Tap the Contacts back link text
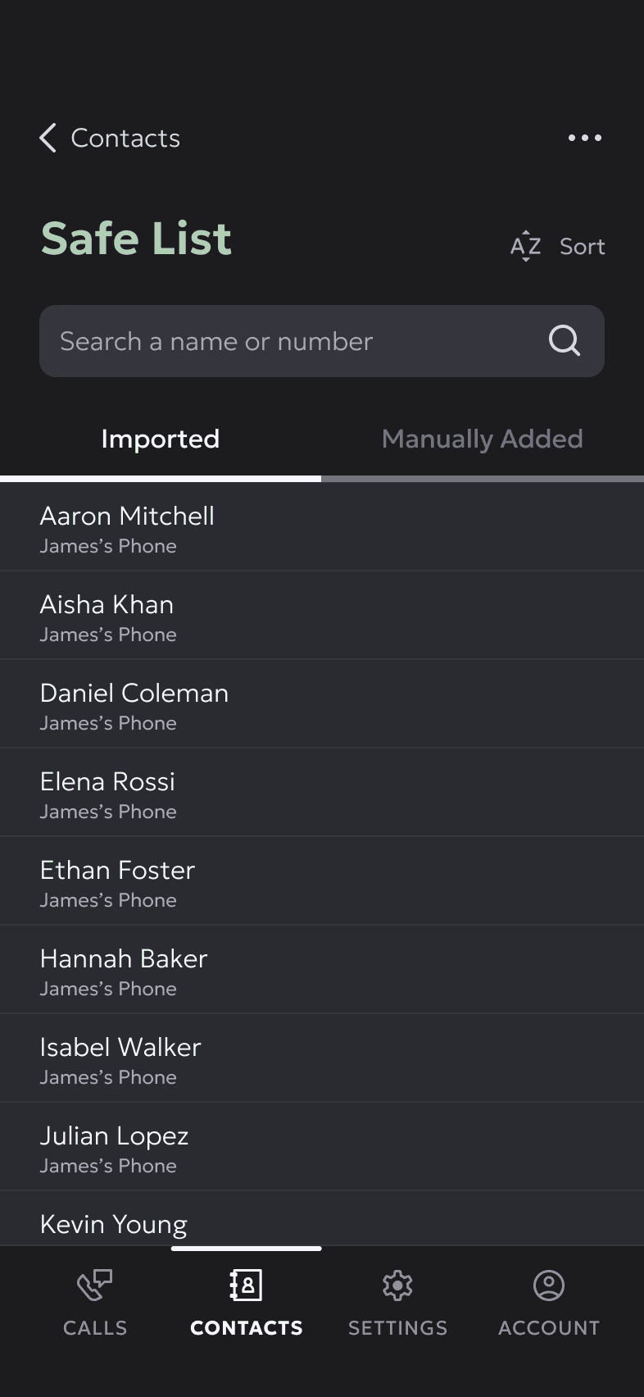This screenshot has height=1397, width=644. click(x=125, y=138)
